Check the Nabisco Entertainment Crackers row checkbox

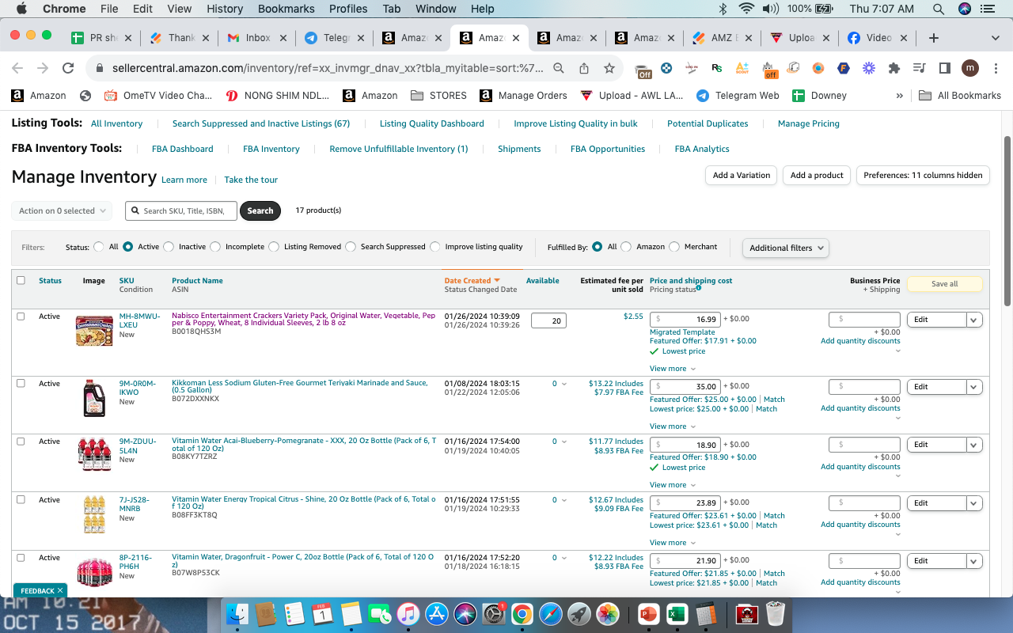[21, 316]
